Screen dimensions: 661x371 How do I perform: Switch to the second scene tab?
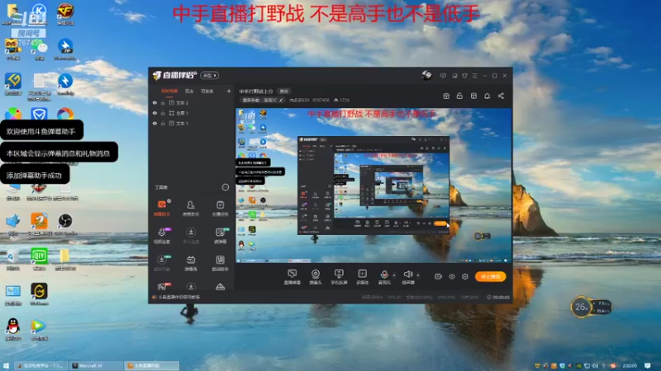(189, 92)
